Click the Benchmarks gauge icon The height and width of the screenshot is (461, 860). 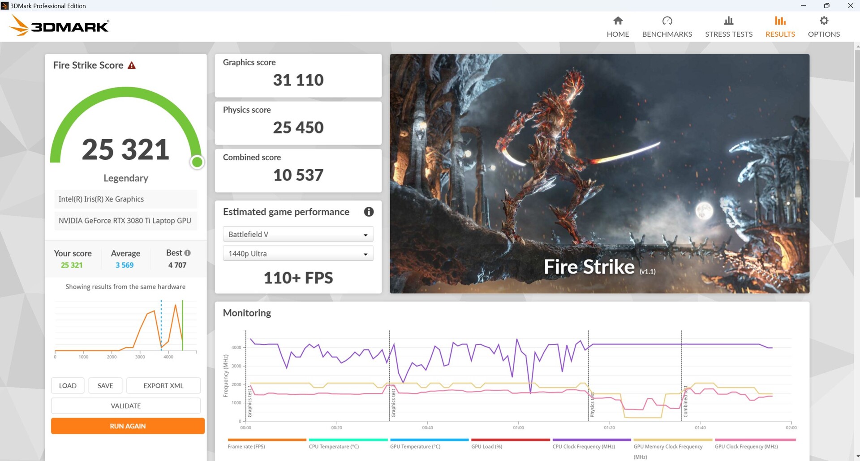click(x=667, y=21)
